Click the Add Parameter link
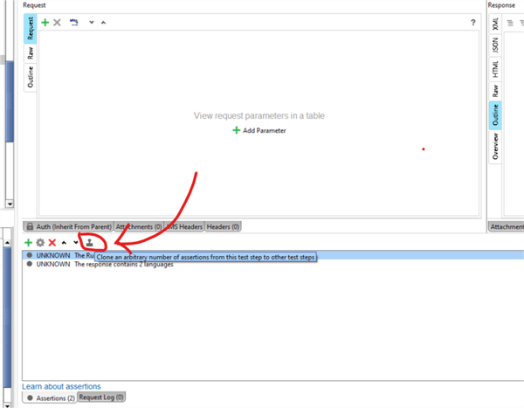 [259, 130]
